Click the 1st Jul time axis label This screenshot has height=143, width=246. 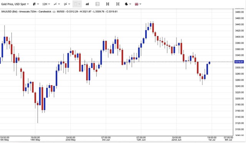212,140
